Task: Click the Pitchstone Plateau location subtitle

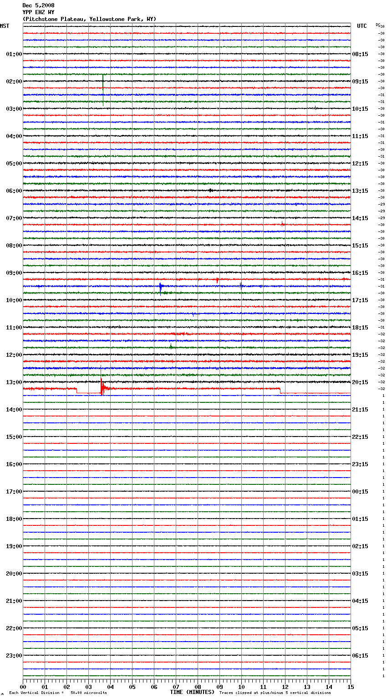Action: point(89,19)
